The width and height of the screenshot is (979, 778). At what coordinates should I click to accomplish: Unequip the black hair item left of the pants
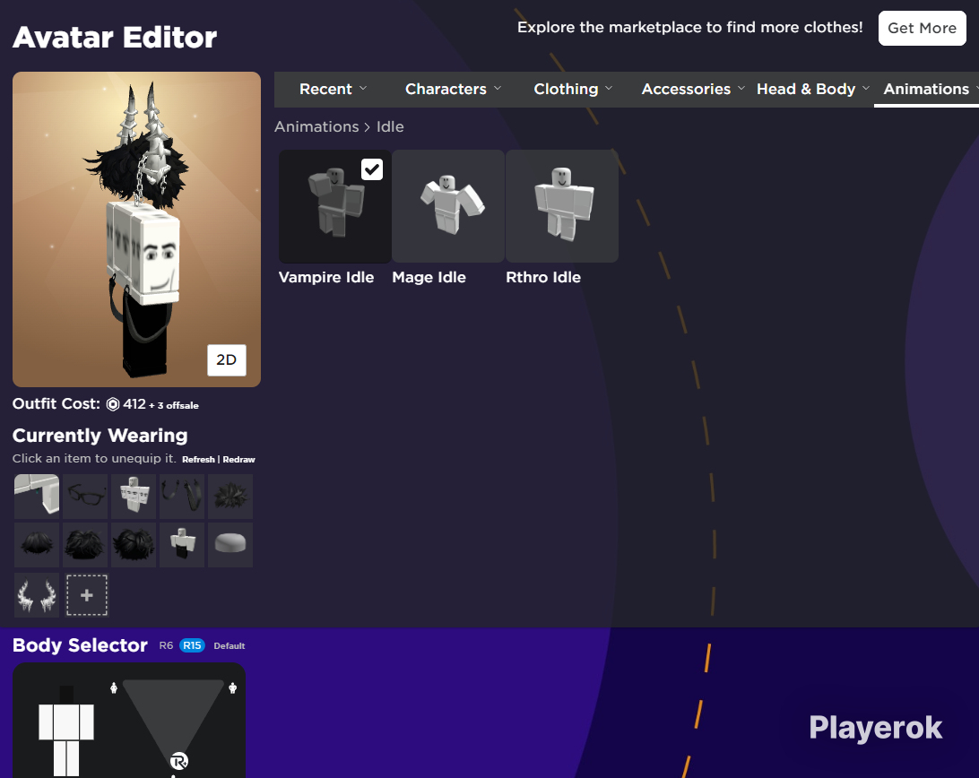[134, 544]
